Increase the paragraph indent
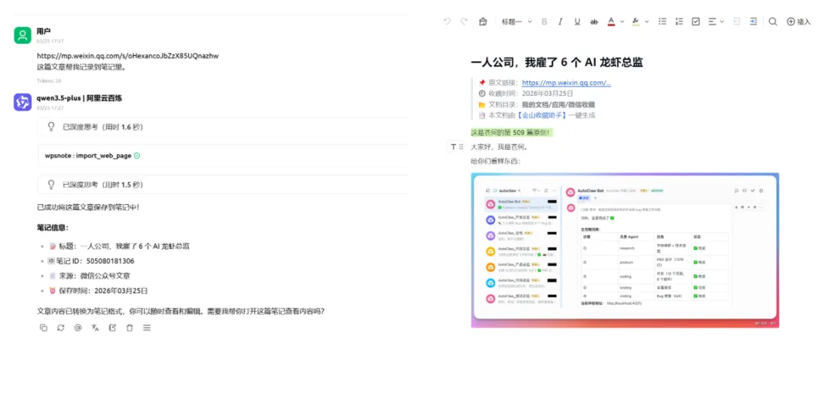Screen dimensions: 829x393 [x=754, y=21]
